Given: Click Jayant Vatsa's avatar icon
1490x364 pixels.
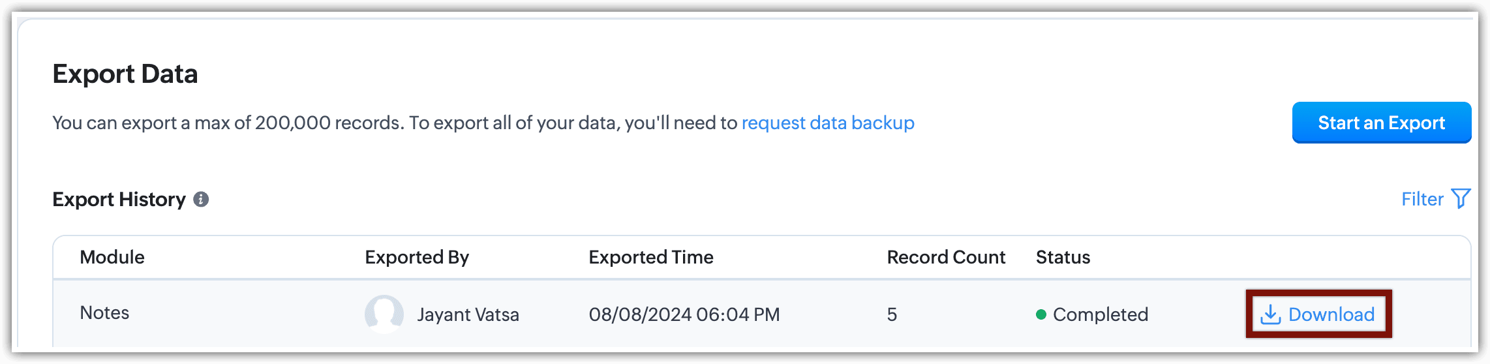Looking at the screenshot, I should tap(384, 314).
